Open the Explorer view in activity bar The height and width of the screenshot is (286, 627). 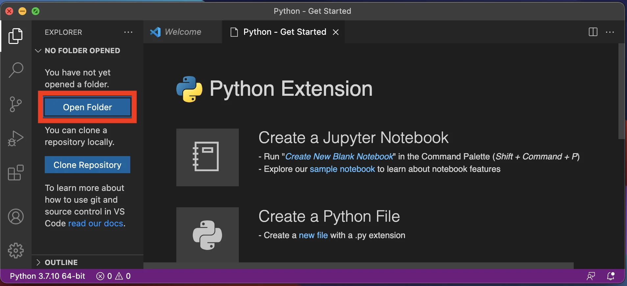click(15, 36)
